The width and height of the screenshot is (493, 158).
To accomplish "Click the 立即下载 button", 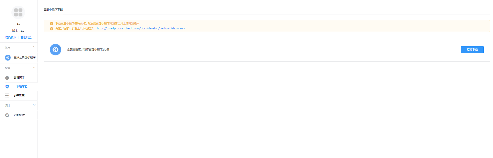I will pyautogui.click(x=472, y=50).
